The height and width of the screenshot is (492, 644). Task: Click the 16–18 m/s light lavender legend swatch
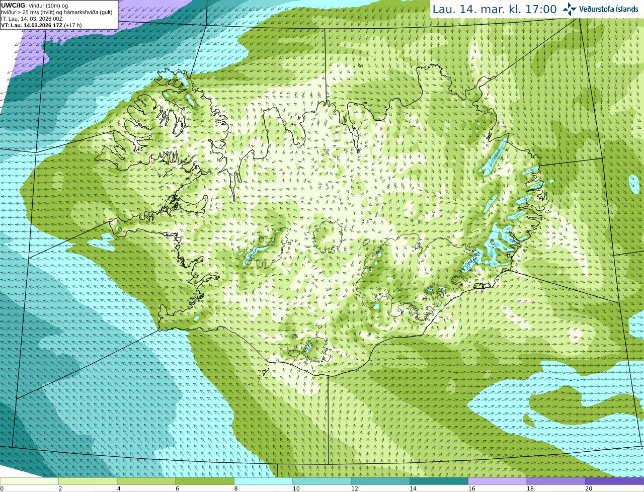point(498,481)
